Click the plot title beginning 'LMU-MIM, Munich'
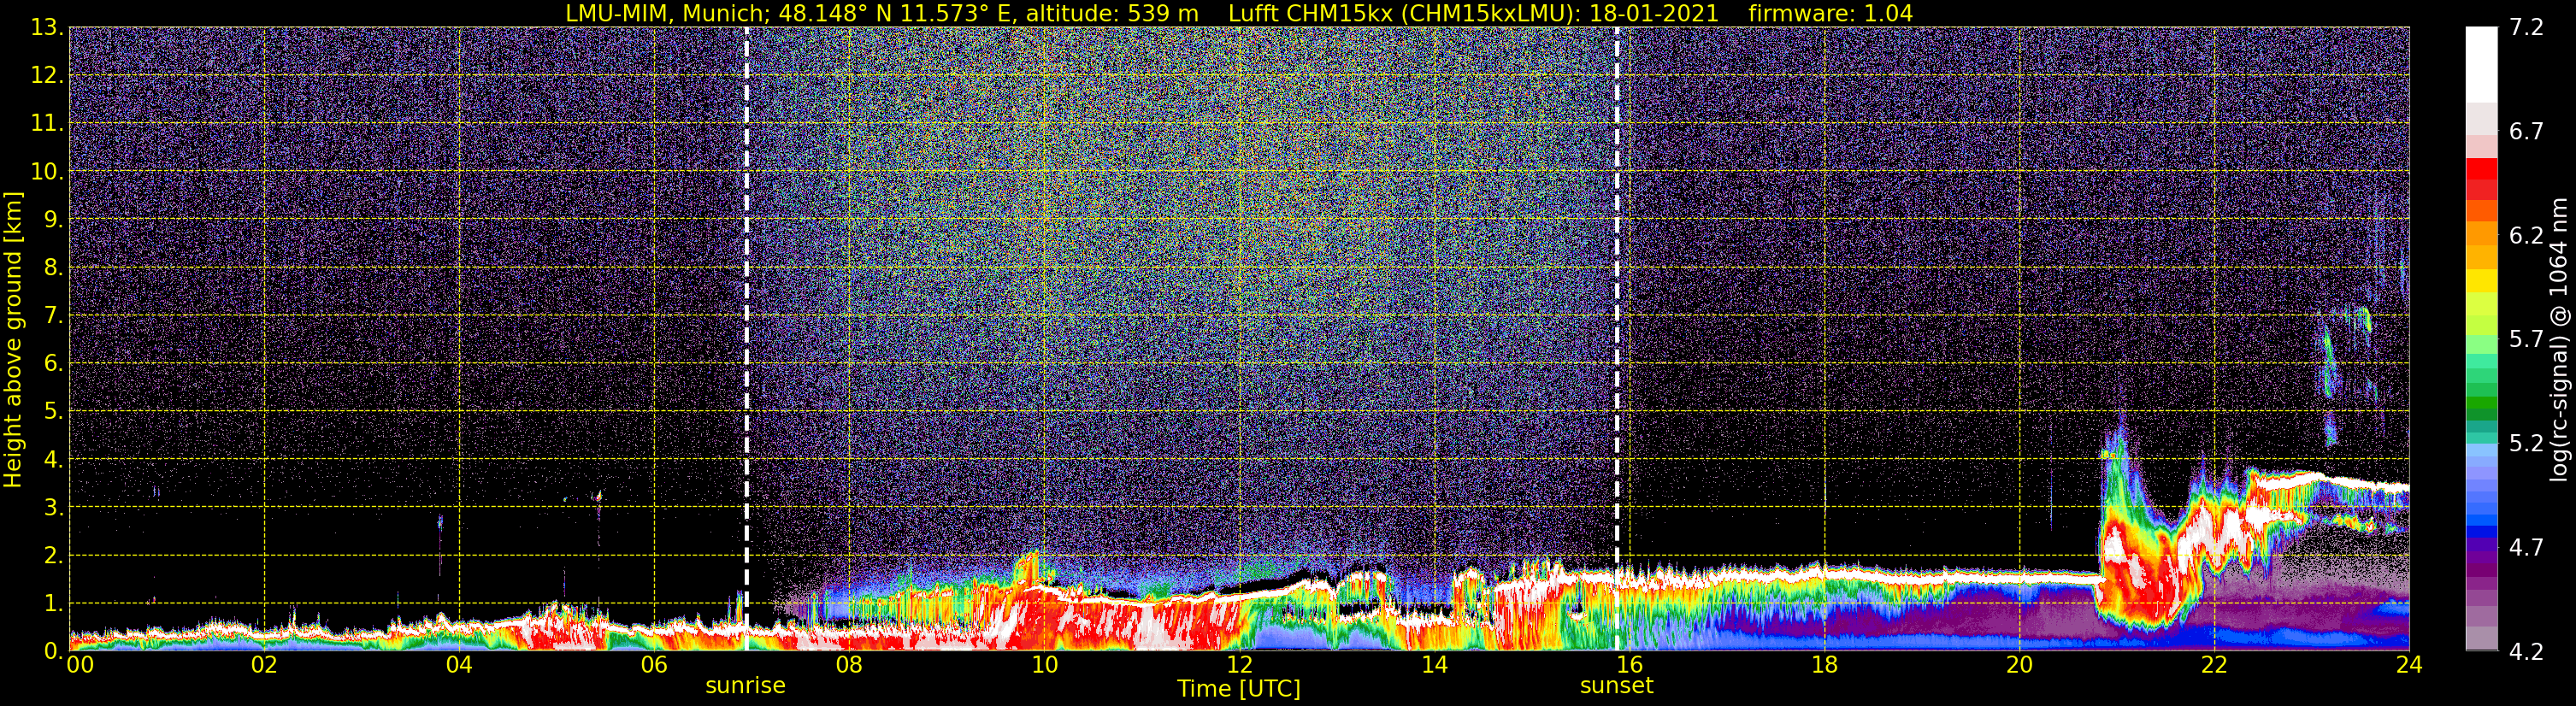Viewport: 2576px width, 706px height. [1239, 13]
